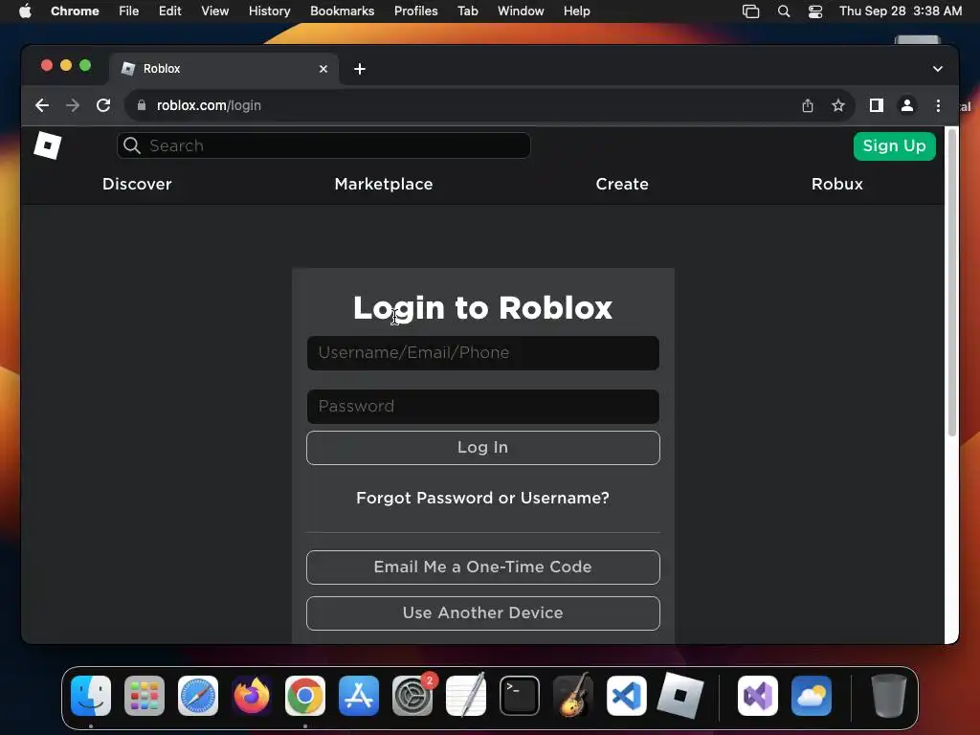Click Email Me a One-Time Code
980x735 pixels.
[x=483, y=567]
